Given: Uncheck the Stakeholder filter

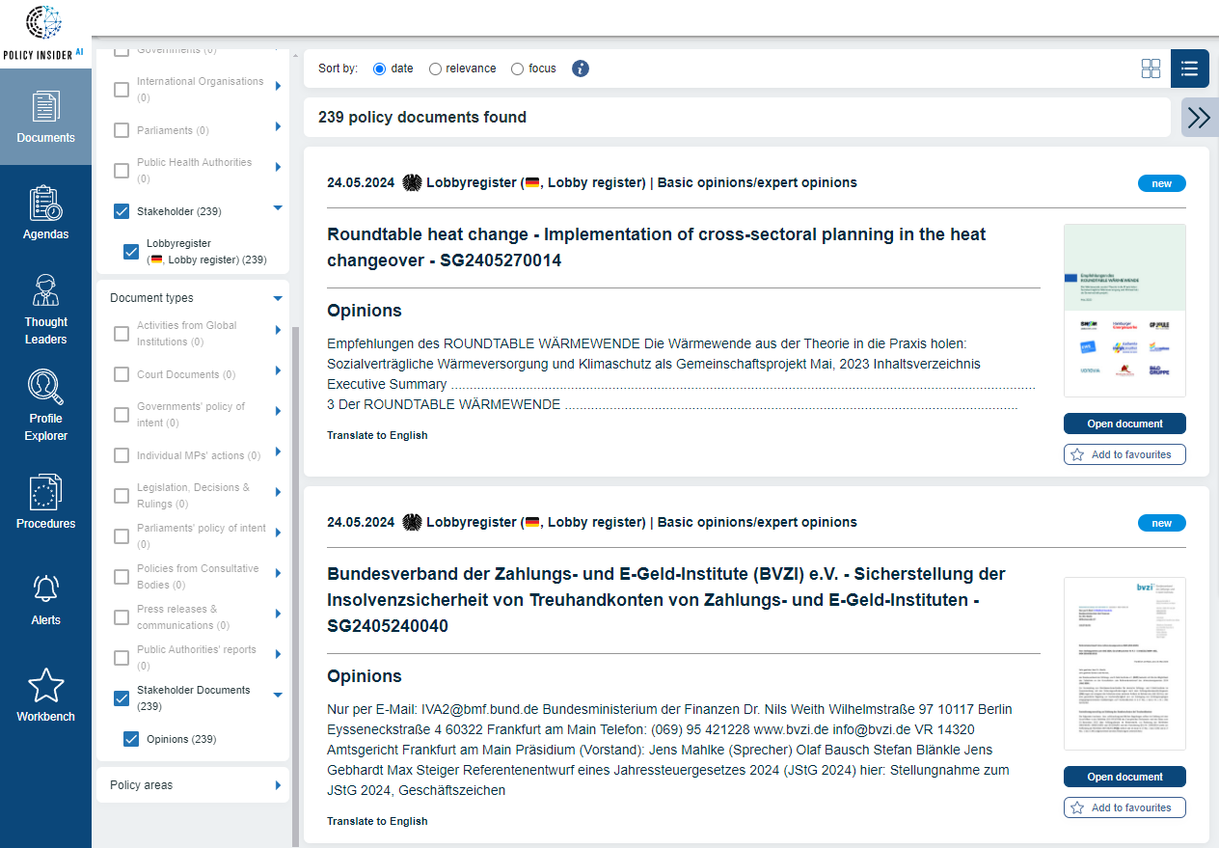Looking at the screenshot, I should click(x=121, y=210).
